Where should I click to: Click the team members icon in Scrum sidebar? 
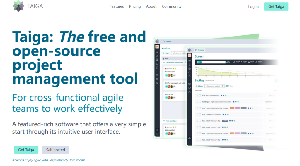click(189, 92)
